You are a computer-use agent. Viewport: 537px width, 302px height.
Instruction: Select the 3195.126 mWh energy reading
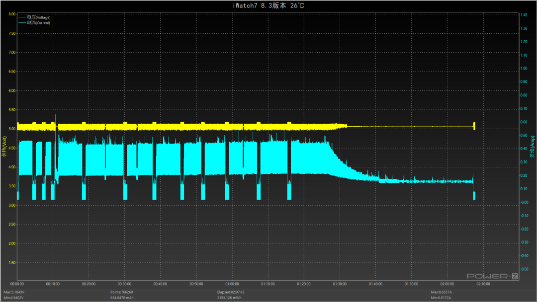pyautogui.click(x=229, y=298)
